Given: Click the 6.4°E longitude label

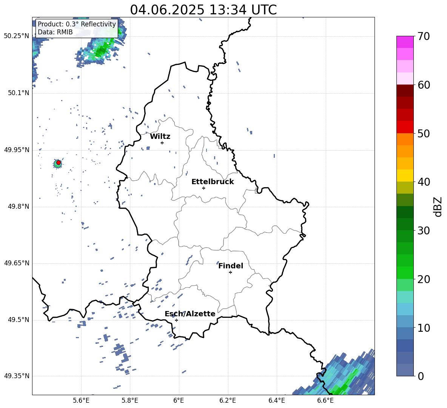Looking at the screenshot, I should pyautogui.click(x=276, y=400).
